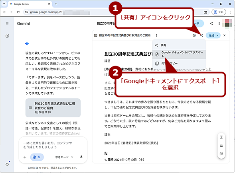This screenshot has height=173, width=235.
Task: Open three-dot menu in Gemini header
Action: point(219,23)
